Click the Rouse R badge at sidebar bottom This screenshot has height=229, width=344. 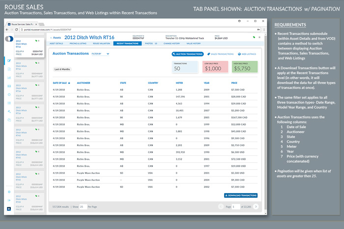(9, 209)
